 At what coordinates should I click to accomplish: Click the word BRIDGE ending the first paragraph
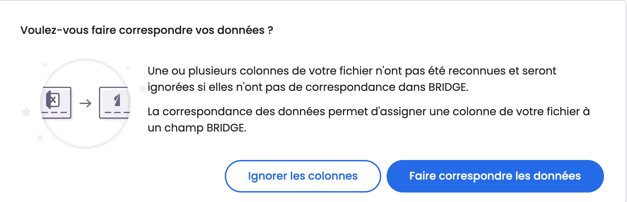[448, 87]
